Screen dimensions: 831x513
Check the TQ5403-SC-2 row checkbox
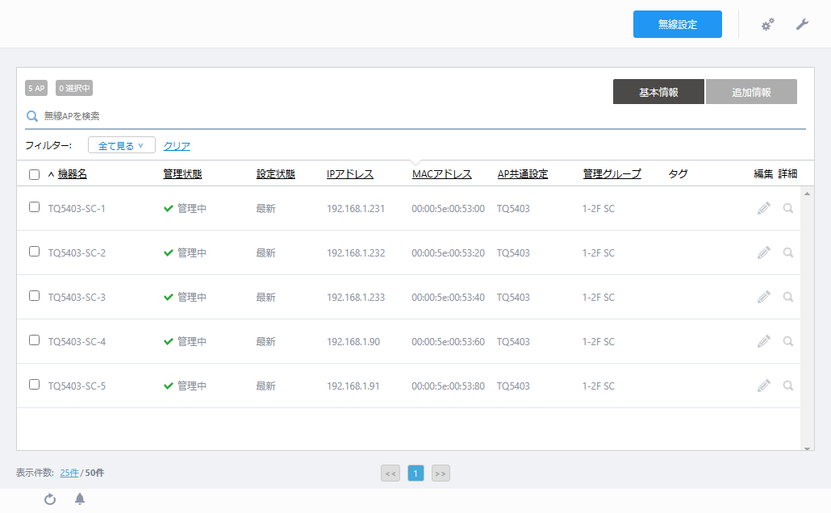(34, 252)
